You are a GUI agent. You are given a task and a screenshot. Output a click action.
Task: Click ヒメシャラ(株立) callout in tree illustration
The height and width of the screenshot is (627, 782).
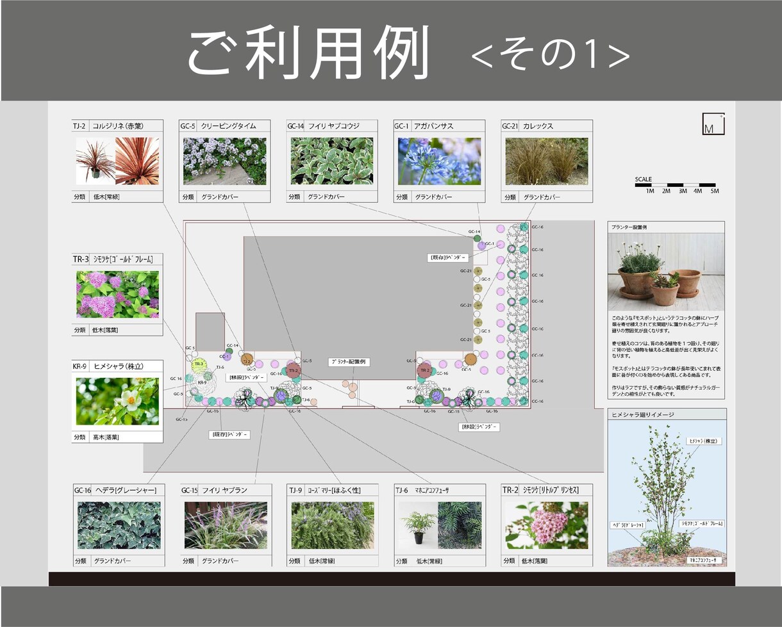click(x=704, y=441)
